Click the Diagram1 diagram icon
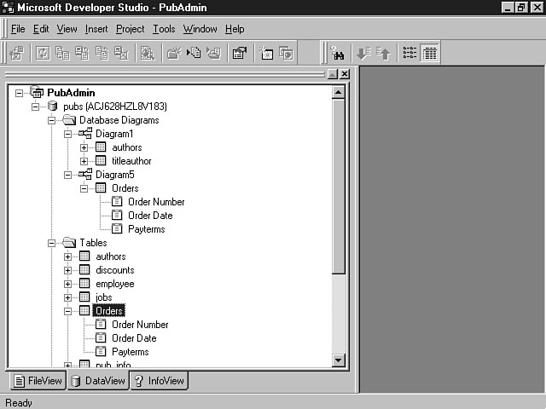546x409 pixels. pyautogui.click(x=84, y=134)
